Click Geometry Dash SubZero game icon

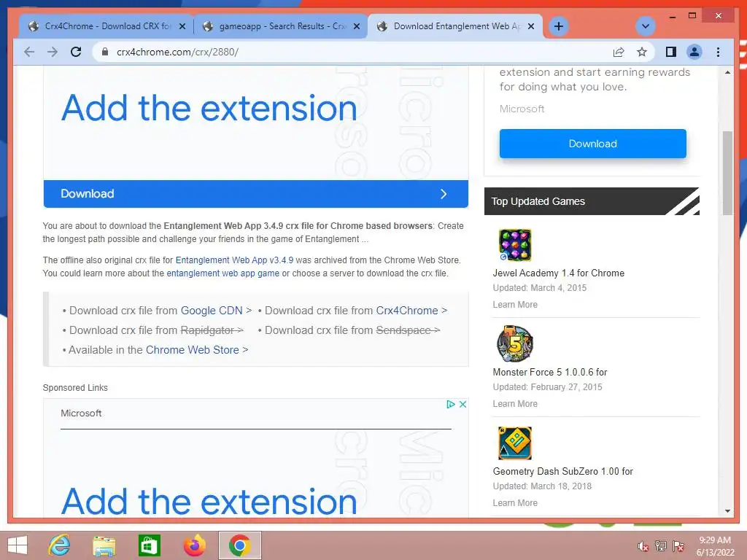(514, 443)
